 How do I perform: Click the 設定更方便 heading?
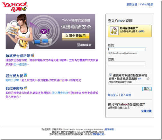(14, 76)
